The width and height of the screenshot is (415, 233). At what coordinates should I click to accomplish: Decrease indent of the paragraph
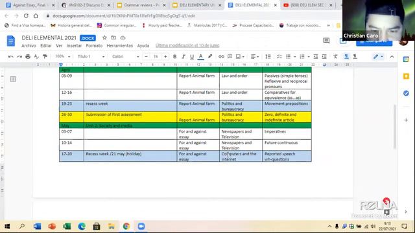[316, 56]
